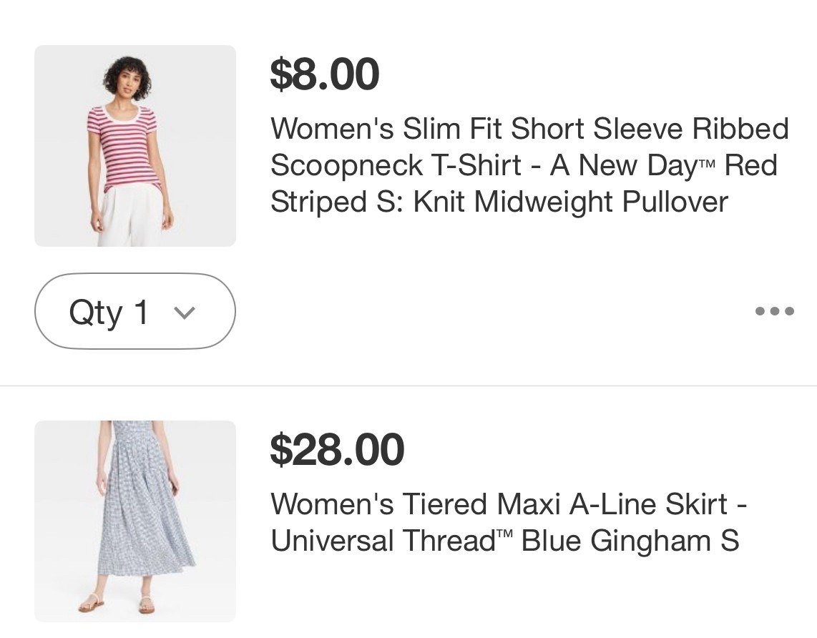The image size is (817, 638).
Task: Click the chevron inside the Qty button
Action: coord(185,312)
